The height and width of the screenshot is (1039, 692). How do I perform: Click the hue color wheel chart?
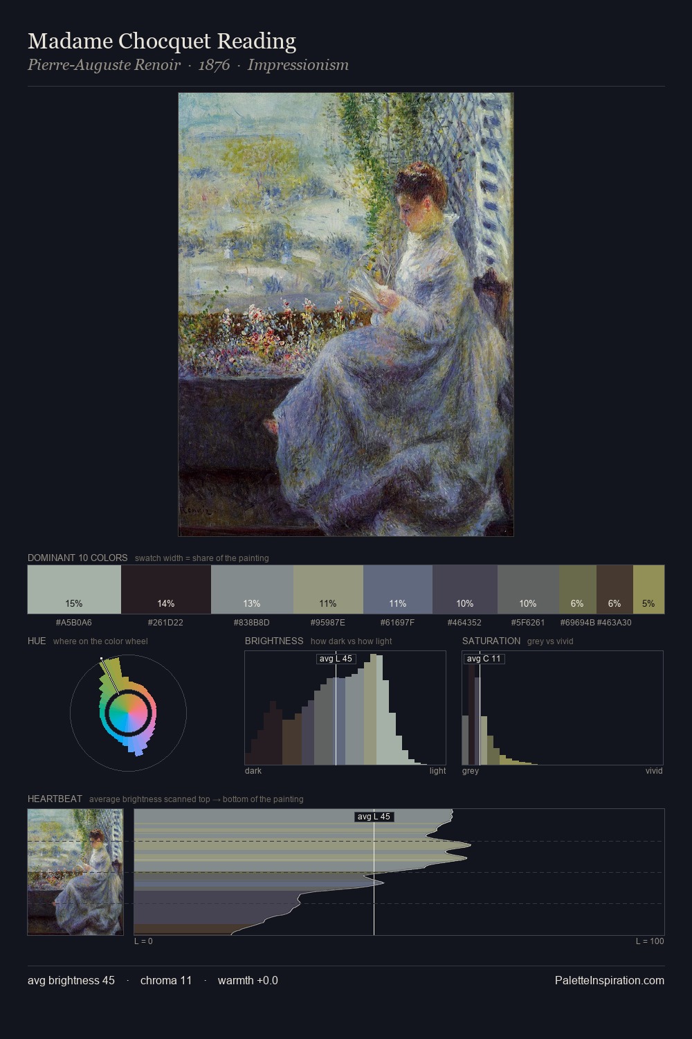click(x=128, y=713)
